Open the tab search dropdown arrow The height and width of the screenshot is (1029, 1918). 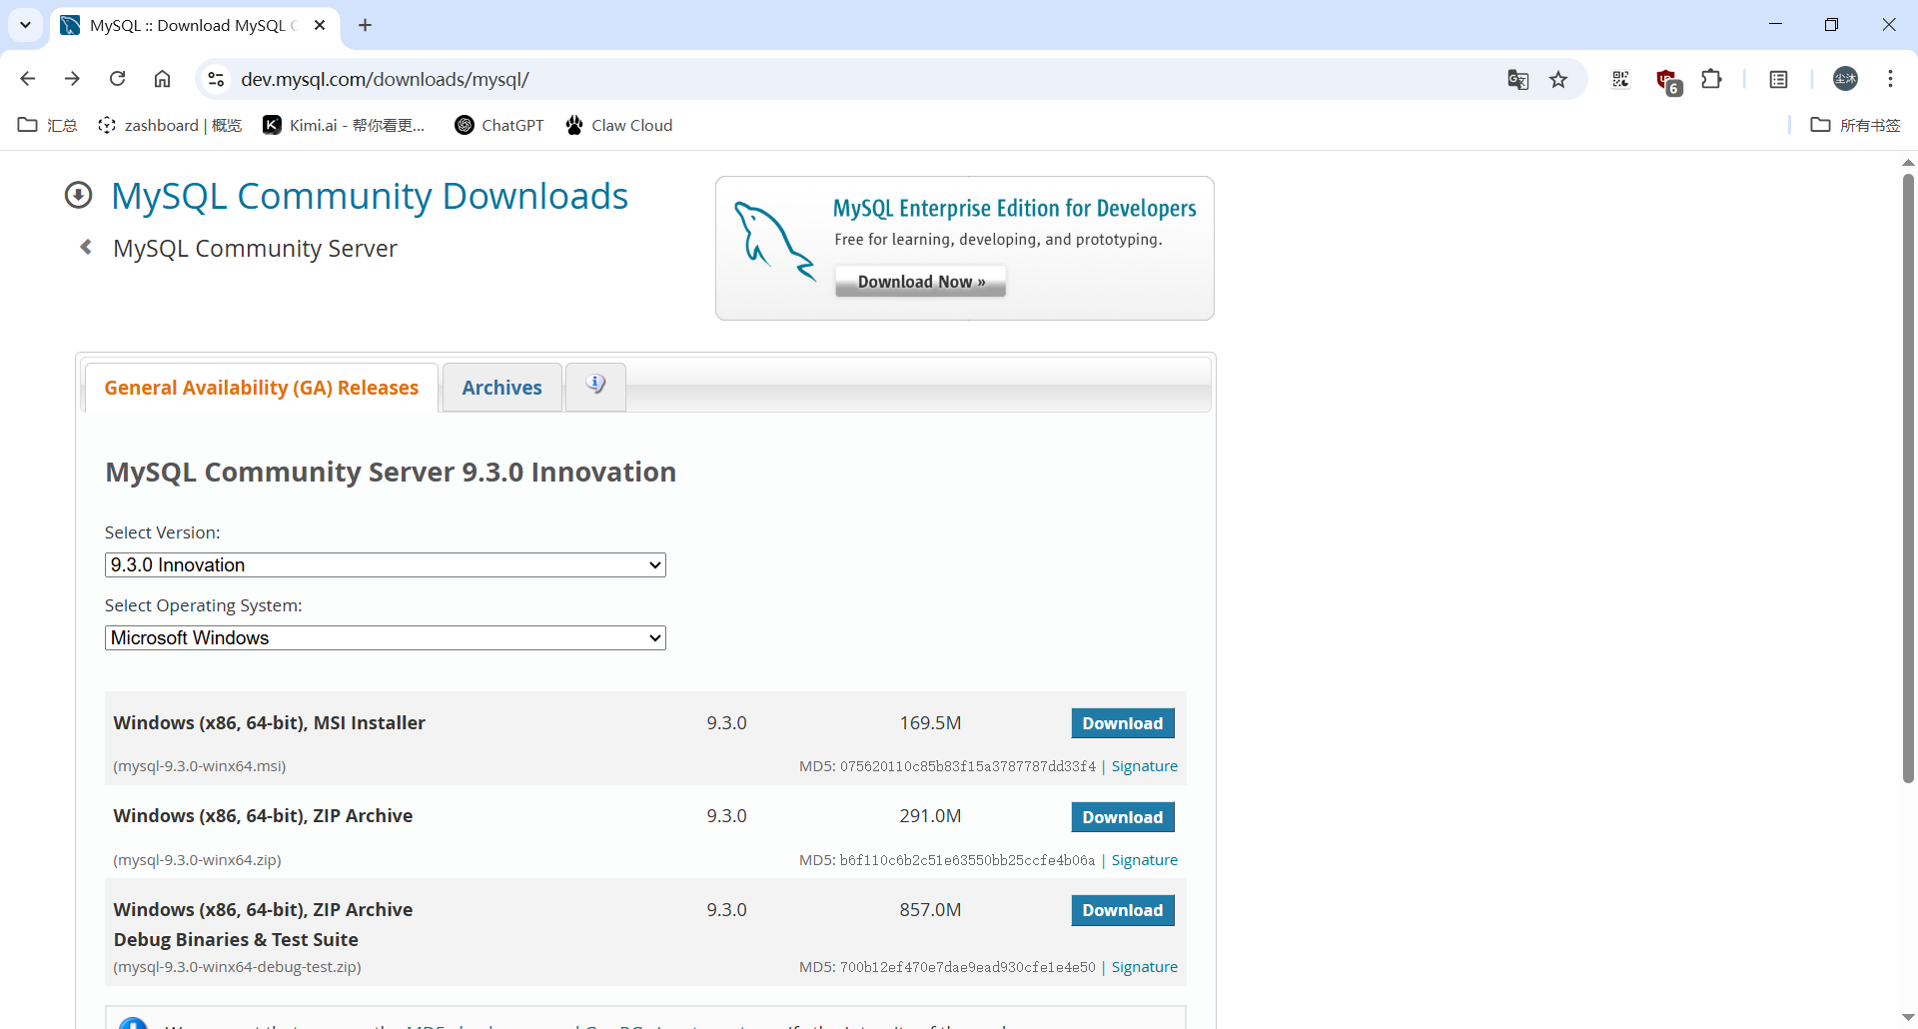click(x=26, y=25)
